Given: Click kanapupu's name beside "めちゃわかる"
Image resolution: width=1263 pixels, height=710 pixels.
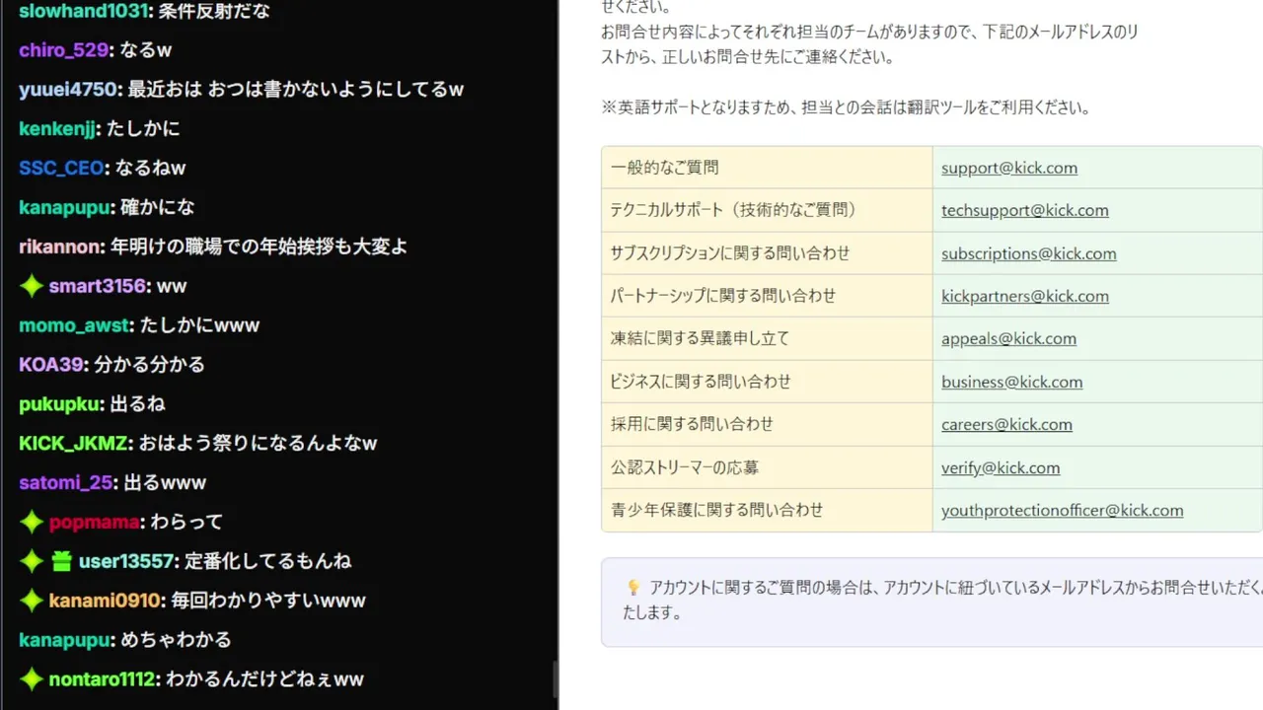Looking at the screenshot, I should [x=64, y=640].
